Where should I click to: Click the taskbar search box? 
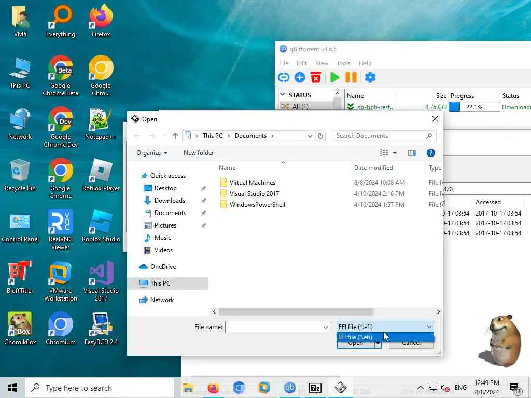tap(100, 388)
